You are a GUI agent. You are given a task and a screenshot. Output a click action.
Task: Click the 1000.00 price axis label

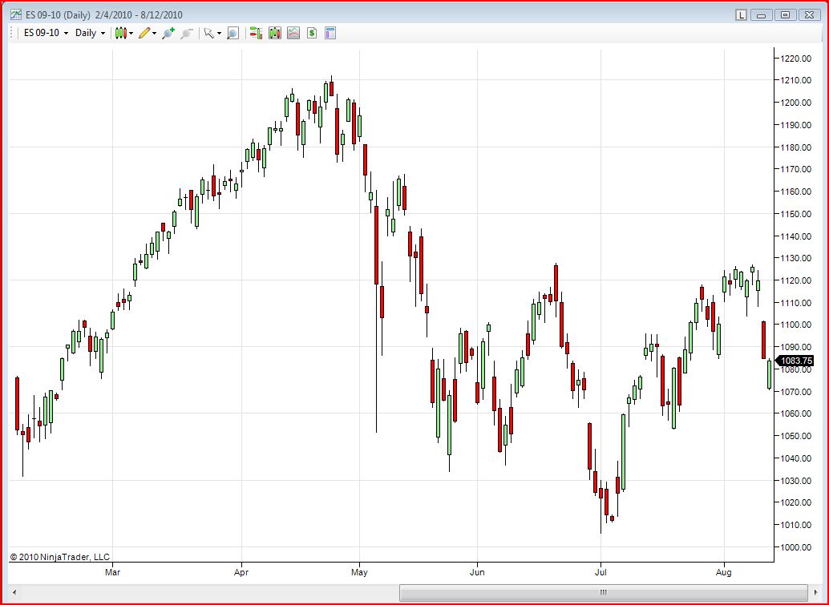click(x=795, y=547)
